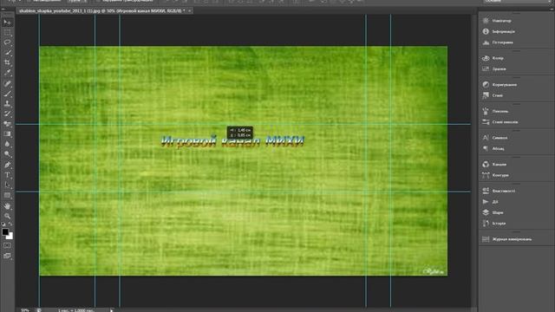
Task: Select the Rectangular Marquee tool
Action: point(7,33)
